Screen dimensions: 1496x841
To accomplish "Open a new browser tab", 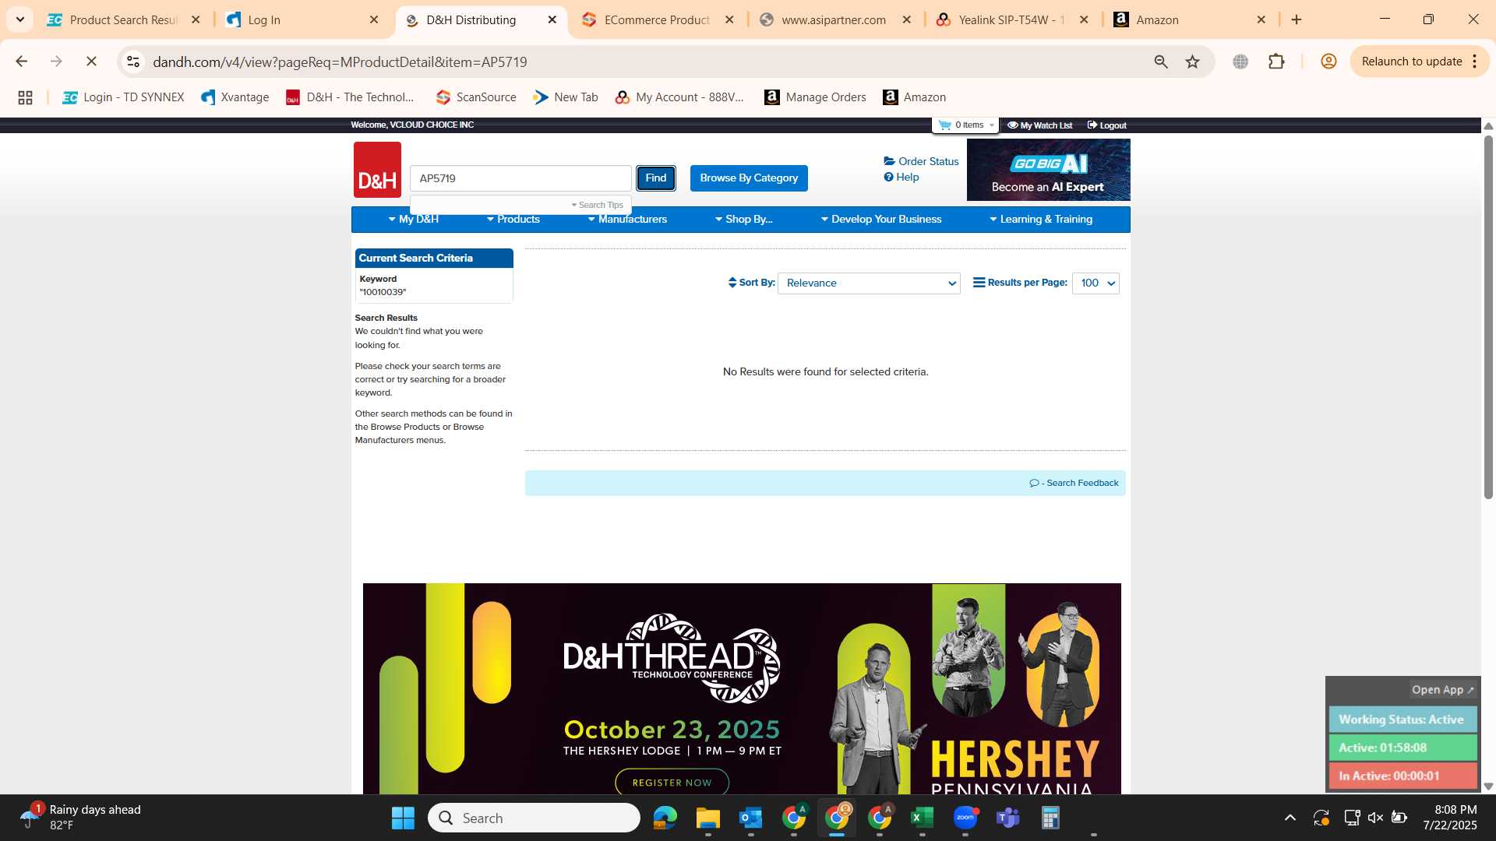I will pos(1297,19).
